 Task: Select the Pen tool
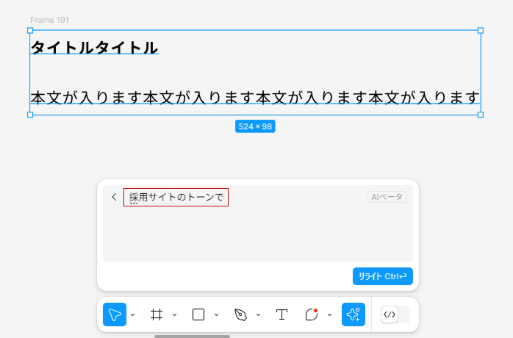240,314
